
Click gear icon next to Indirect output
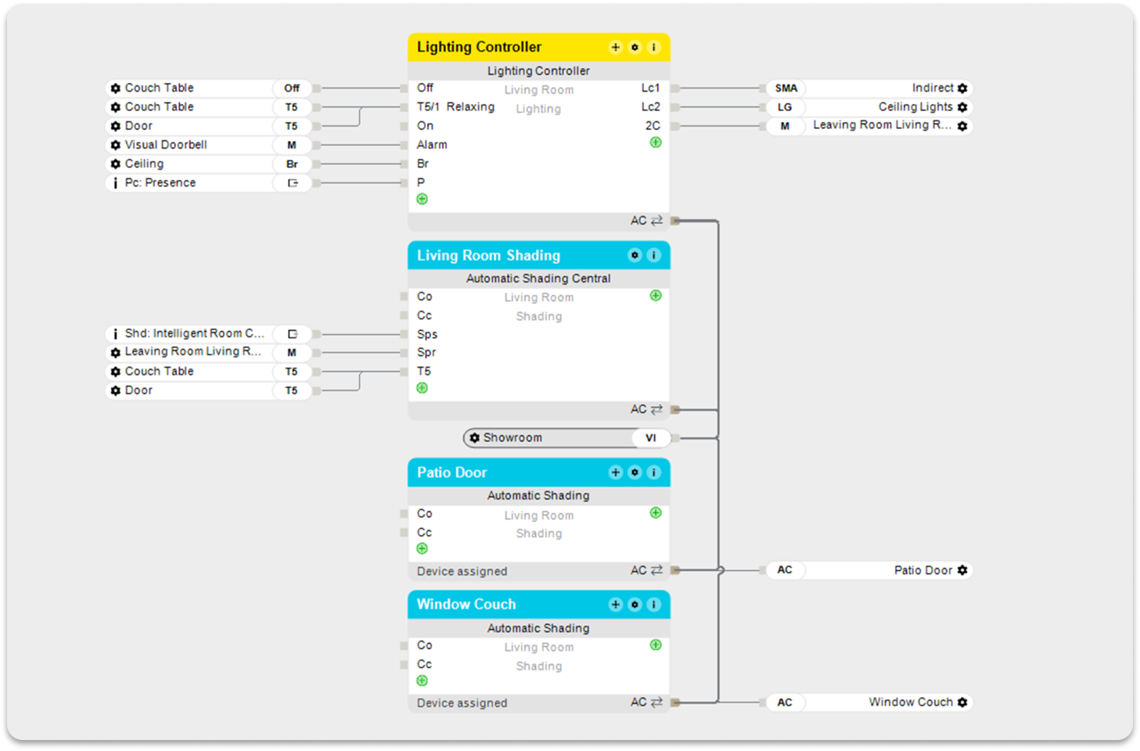tap(962, 88)
